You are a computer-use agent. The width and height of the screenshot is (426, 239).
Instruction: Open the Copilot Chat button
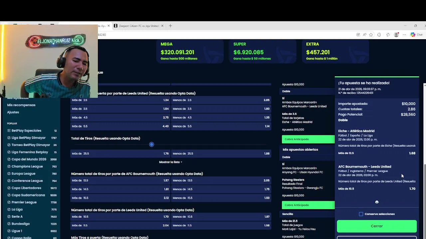pos(416,35)
